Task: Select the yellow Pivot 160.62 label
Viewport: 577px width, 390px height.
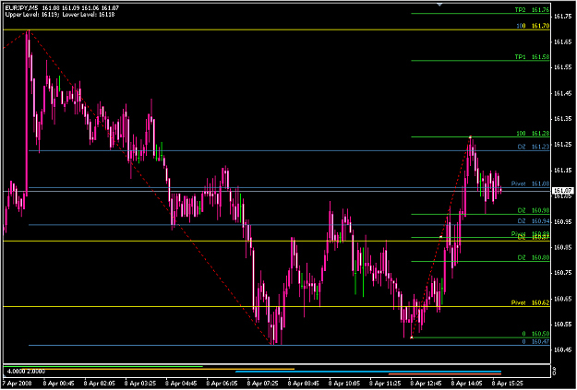Action: [x=530, y=302]
